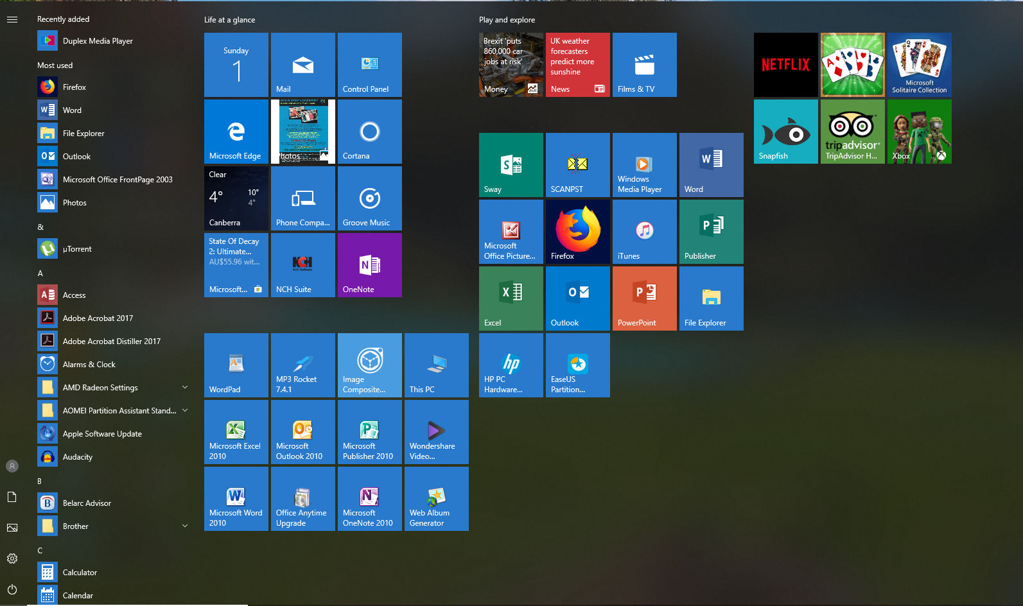Launch the iTunes tile
1023x606 pixels.
click(x=644, y=232)
